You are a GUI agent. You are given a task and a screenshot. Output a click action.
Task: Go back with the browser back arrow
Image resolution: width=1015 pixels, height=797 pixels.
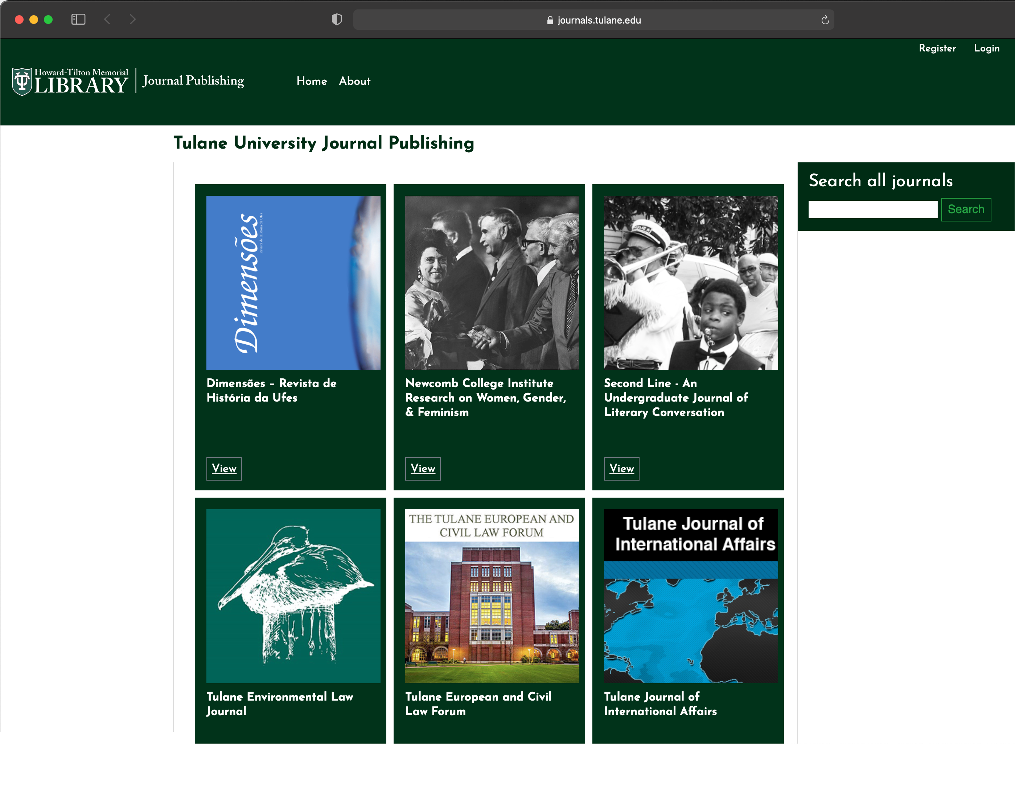click(x=107, y=19)
